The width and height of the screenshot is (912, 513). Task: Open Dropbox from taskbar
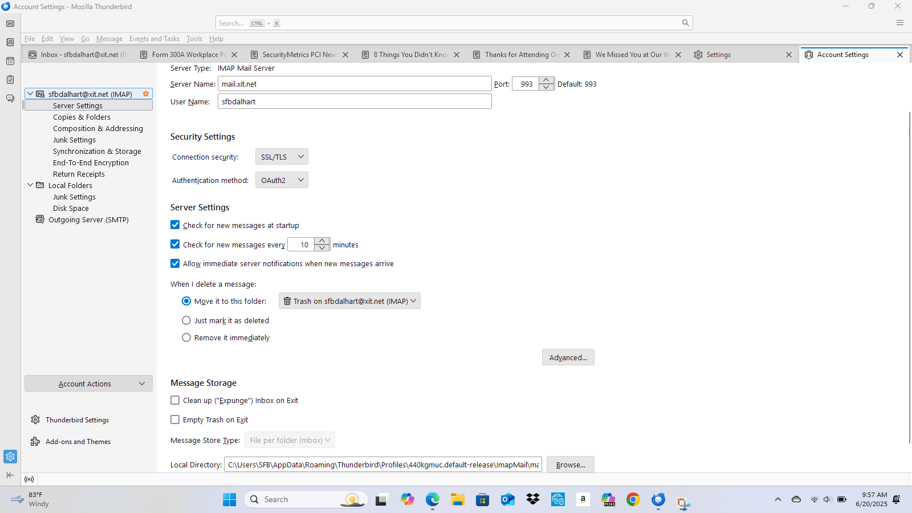533,500
